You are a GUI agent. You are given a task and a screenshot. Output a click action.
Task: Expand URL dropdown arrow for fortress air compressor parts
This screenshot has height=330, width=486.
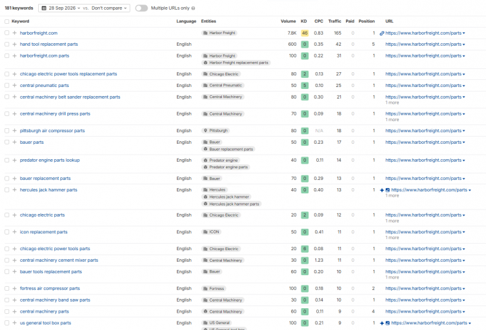coord(463,289)
